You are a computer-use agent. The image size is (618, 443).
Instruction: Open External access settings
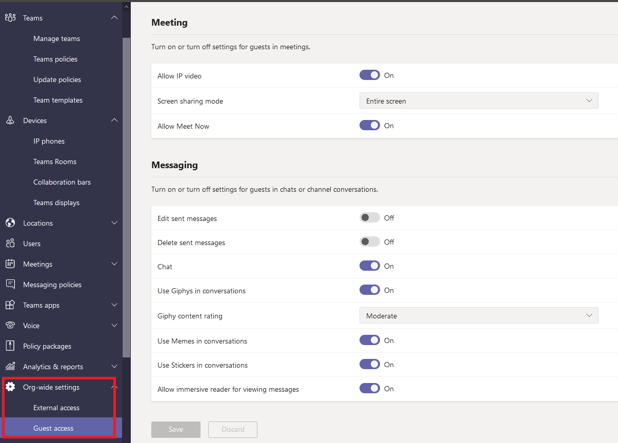[x=56, y=408]
